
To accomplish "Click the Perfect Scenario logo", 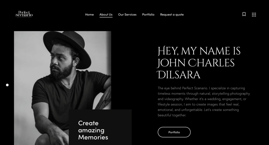I will 24,14.
